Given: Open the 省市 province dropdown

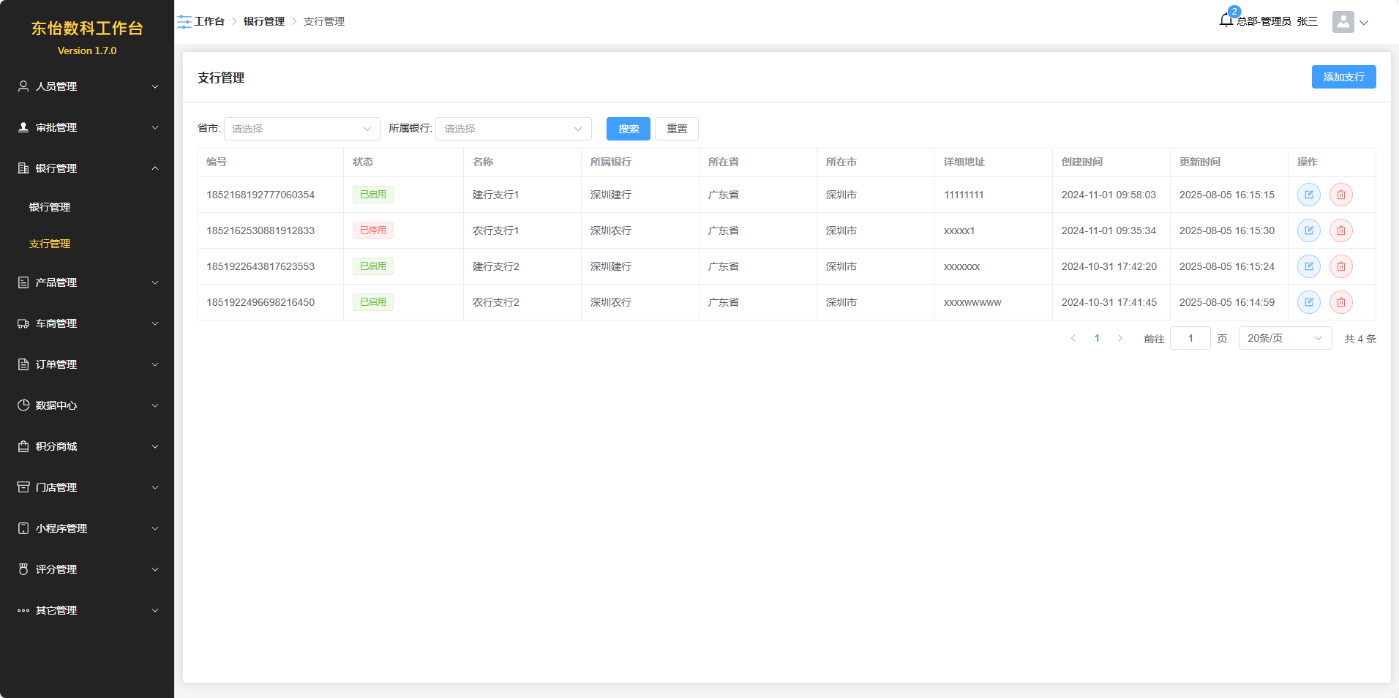Looking at the screenshot, I should click(x=301, y=129).
